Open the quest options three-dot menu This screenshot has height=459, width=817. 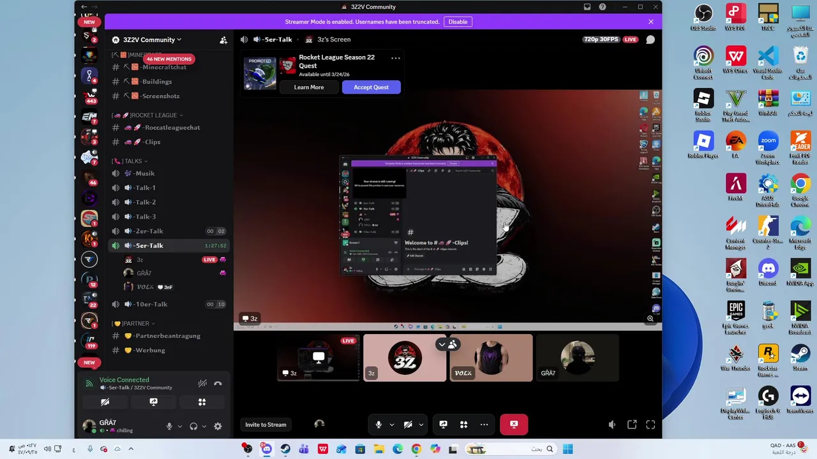pyautogui.click(x=396, y=58)
